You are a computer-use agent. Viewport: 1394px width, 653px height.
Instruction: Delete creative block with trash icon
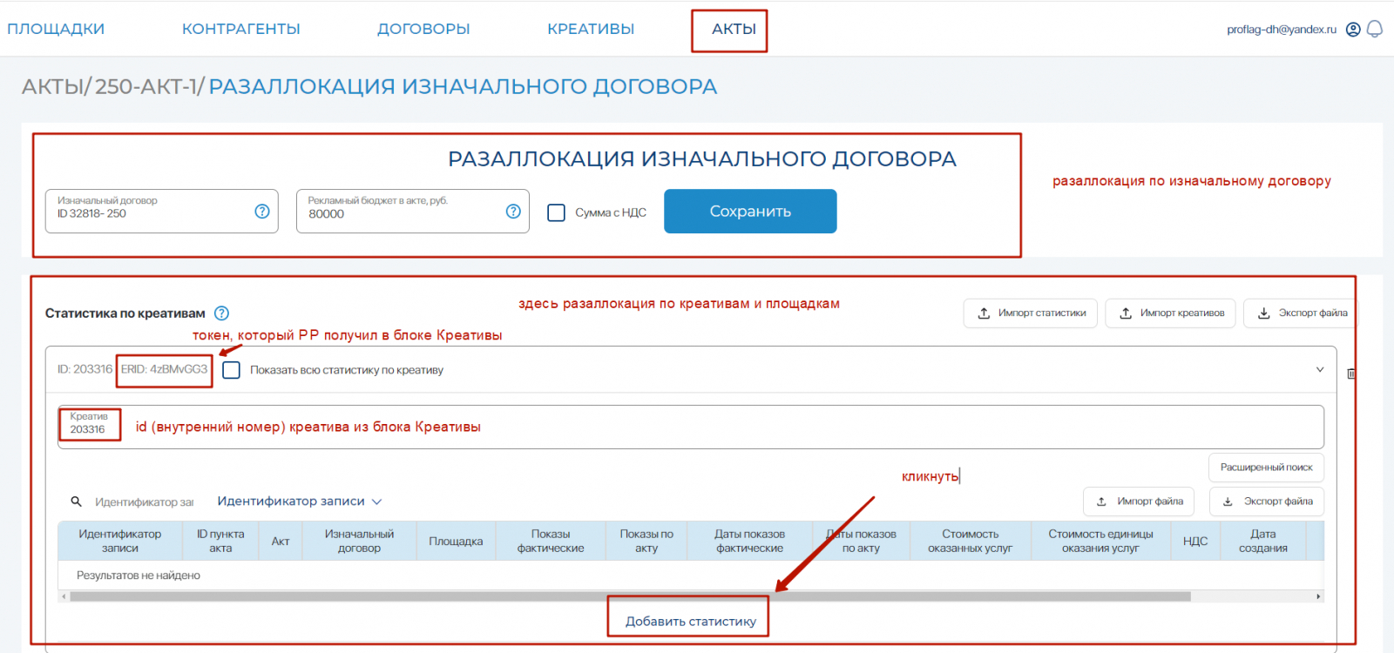click(1351, 374)
